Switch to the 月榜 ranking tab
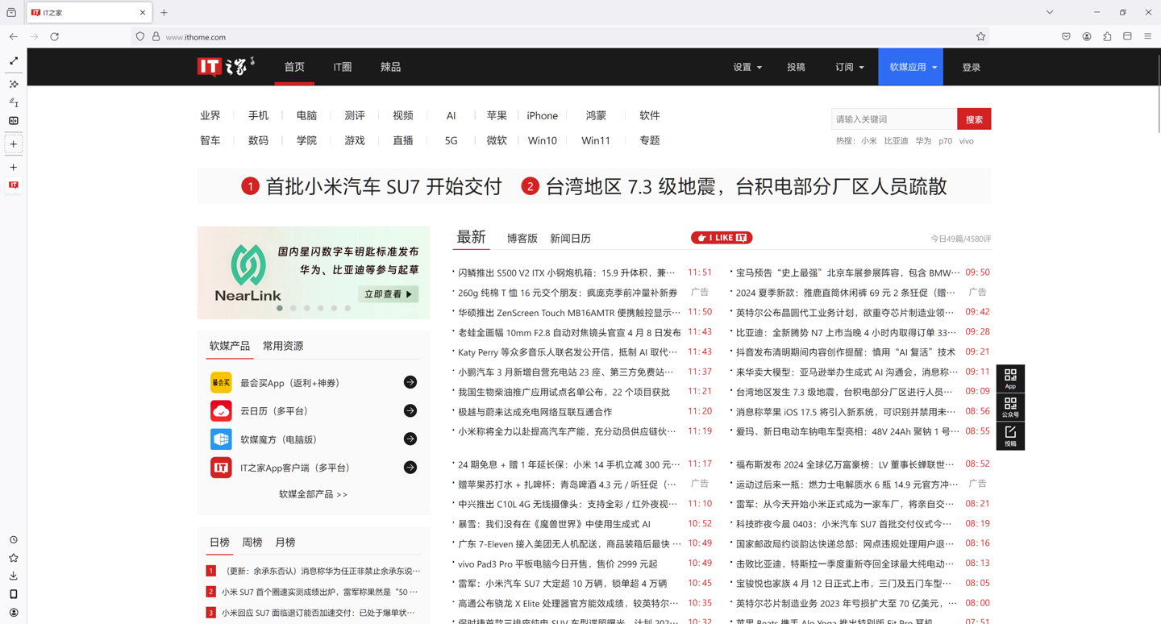The width and height of the screenshot is (1161, 624). click(x=285, y=543)
